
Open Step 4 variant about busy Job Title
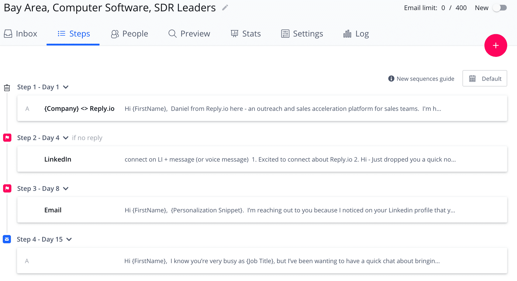point(262,261)
